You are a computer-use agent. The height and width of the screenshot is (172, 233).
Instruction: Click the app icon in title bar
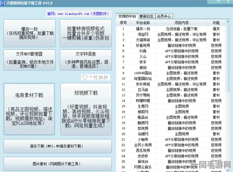2,3
